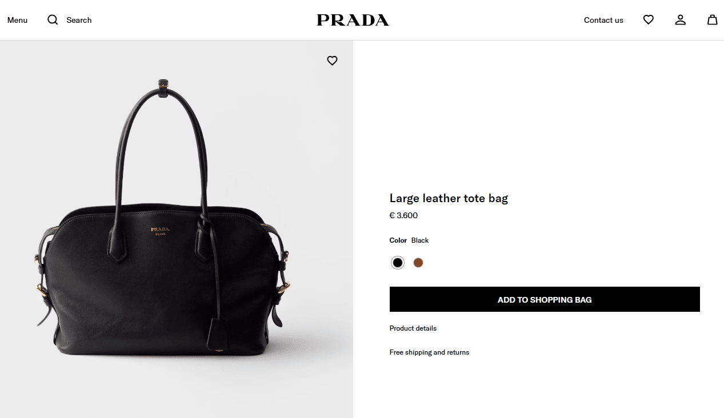The width and height of the screenshot is (724, 418).
Task: Click the Color label text
Action: click(398, 240)
